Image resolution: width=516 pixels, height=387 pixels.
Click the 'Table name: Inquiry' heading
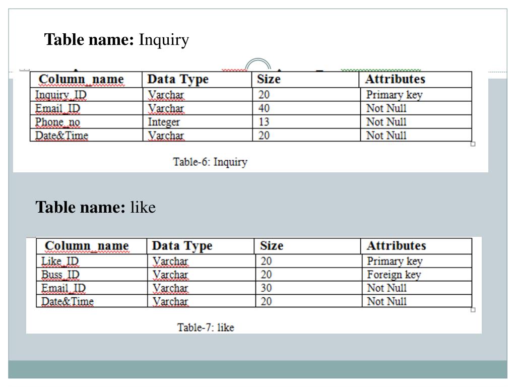click(116, 40)
